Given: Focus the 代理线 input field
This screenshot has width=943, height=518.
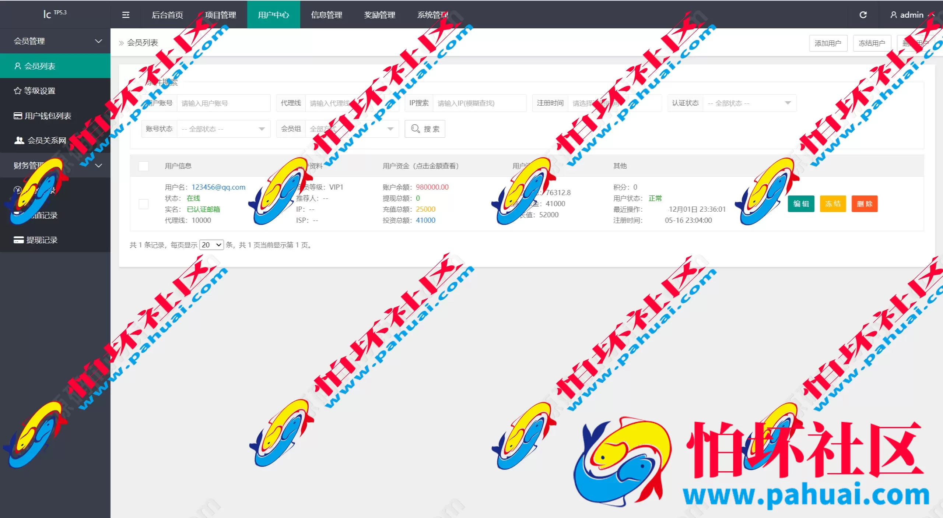Looking at the screenshot, I should [x=352, y=103].
